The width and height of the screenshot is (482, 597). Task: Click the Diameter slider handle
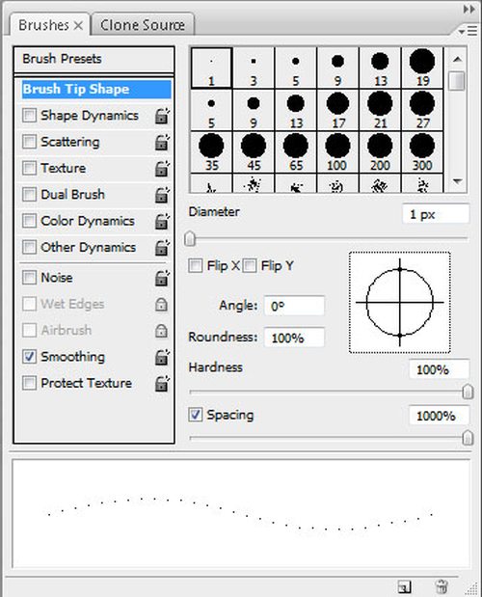pos(190,239)
